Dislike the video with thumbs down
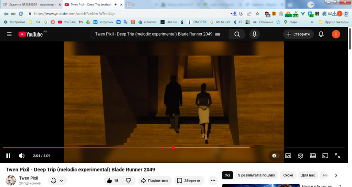 click(128, 181)
